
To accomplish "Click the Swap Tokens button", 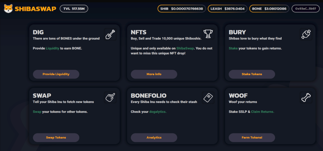I will pos(56,138).
